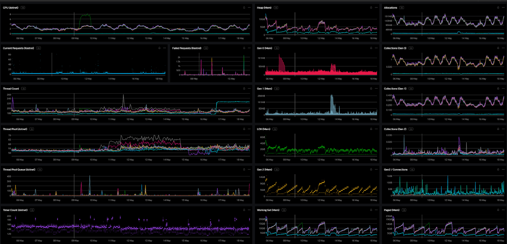Expand options menu for Thread Count panel
The image size is (507, 244).
click(249, 88)
